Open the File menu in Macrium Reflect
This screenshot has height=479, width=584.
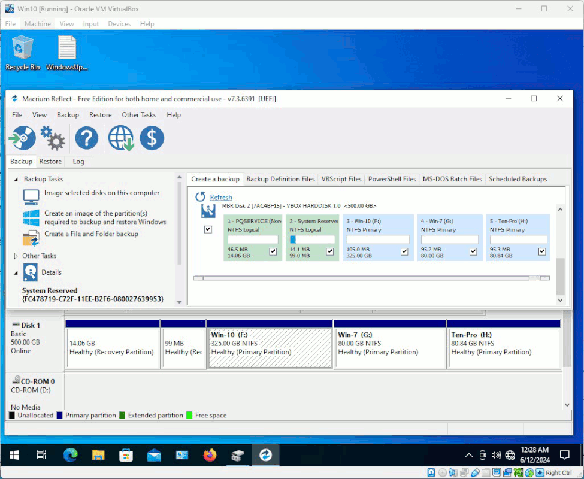17,114
